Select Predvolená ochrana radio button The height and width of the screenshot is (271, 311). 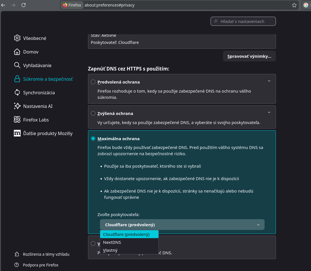coord(93,82)
